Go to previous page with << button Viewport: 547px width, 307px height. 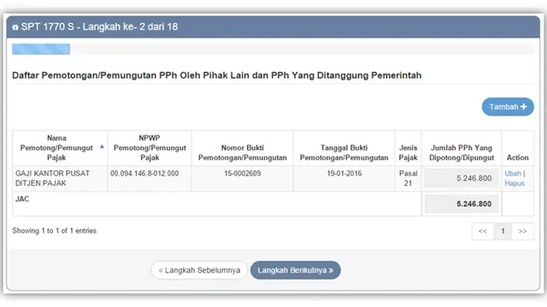(x=483, y=231)
